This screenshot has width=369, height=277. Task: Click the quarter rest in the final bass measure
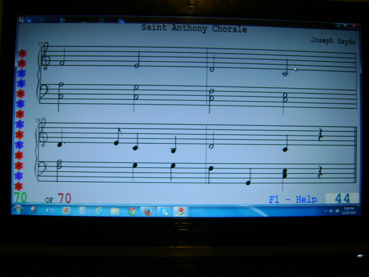pyautogui.click(x=320, y=173)
